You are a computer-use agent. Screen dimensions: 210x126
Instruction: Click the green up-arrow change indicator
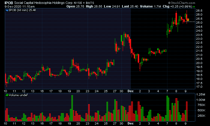tap(194, 7)
